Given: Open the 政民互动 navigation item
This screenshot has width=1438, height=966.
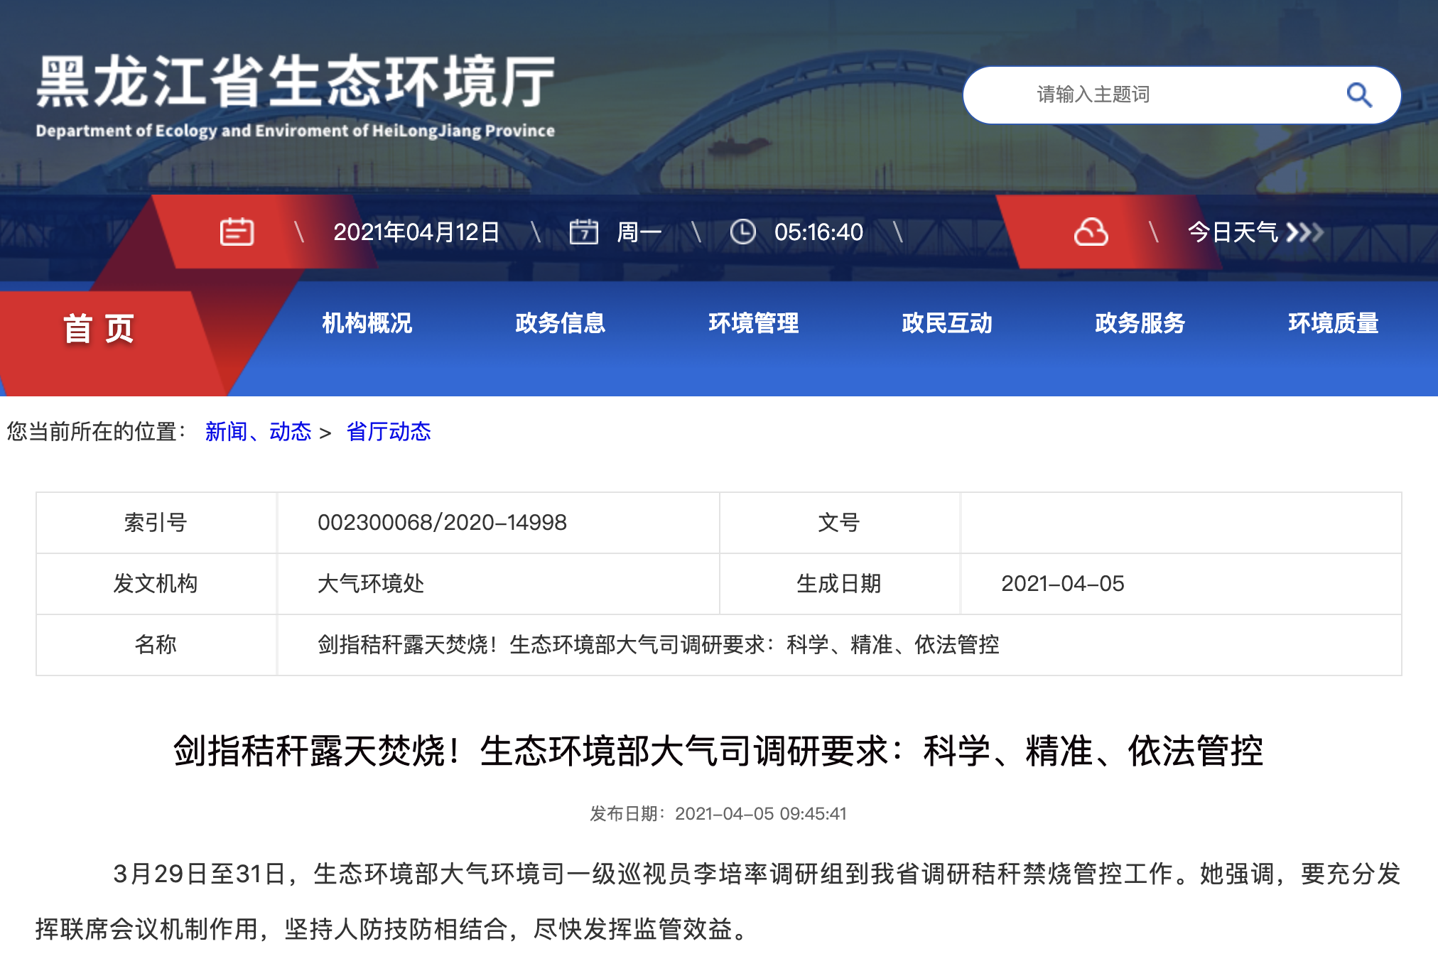Looking at the screenshot, I should [x=946, y=323].
